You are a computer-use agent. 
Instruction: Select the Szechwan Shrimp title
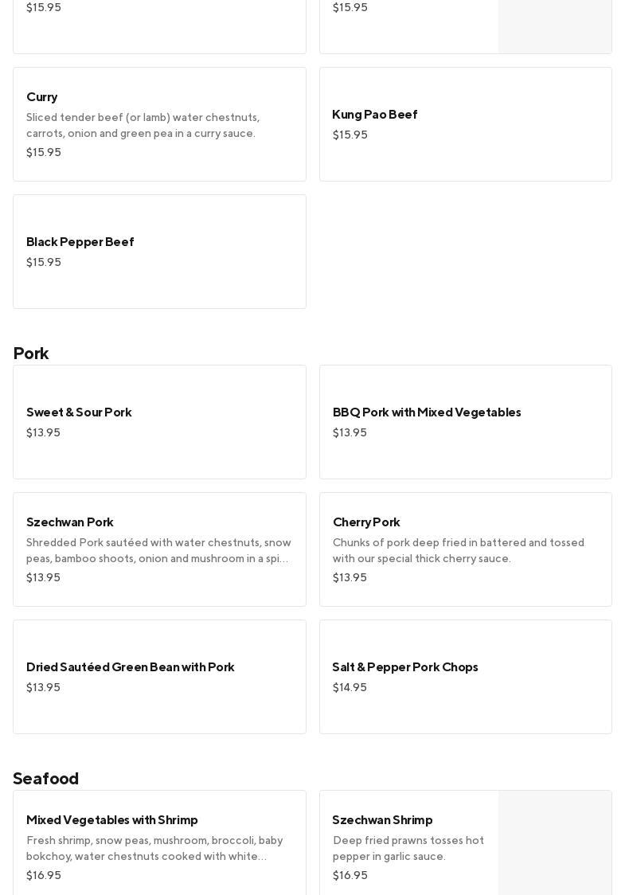pos(382,820)
